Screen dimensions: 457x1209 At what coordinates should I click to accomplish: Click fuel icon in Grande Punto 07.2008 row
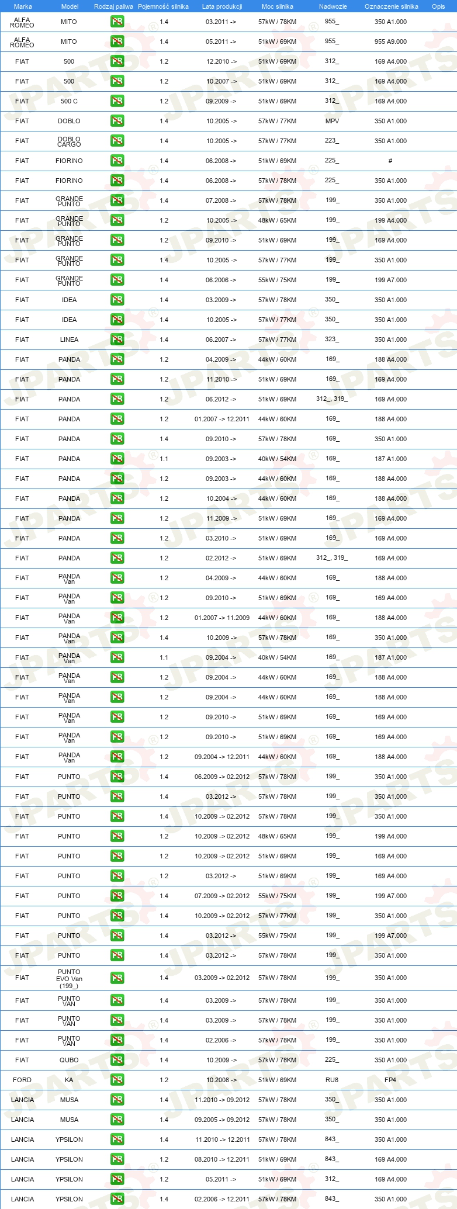point(117,200)
